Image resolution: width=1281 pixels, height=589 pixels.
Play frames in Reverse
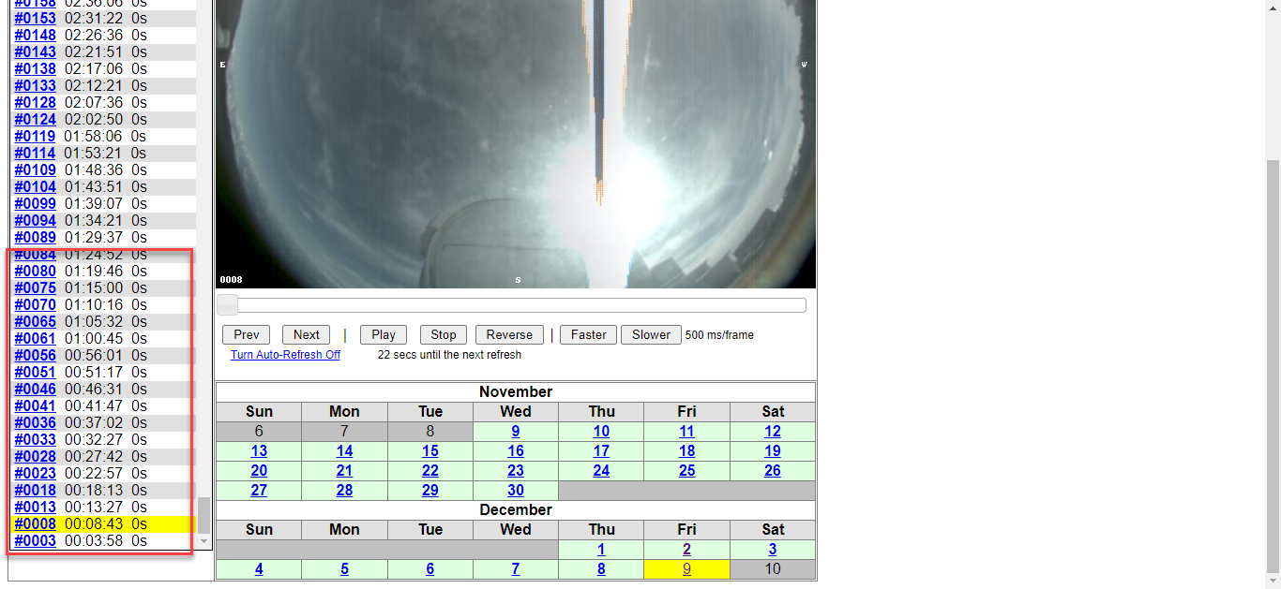(x=509, y=334)
